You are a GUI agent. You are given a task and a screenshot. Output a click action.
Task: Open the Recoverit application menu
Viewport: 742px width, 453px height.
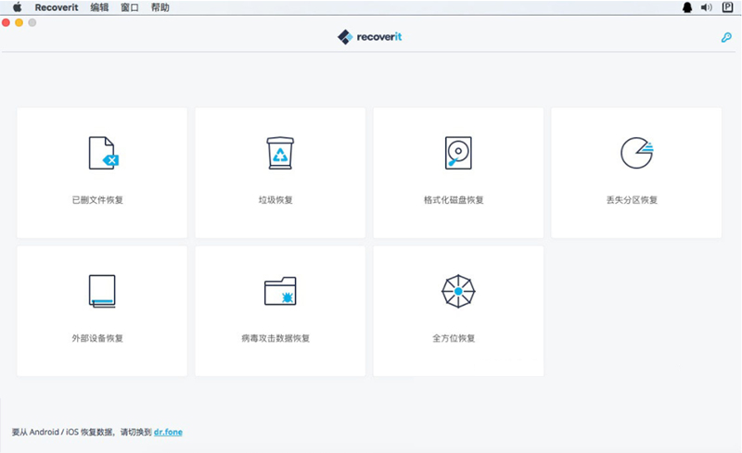click(57, 7)
